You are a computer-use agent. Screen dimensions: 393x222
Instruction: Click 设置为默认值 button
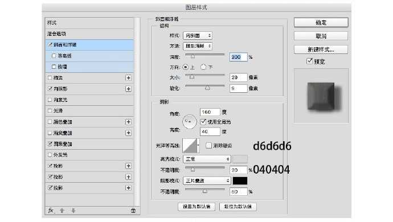(197, 207)
